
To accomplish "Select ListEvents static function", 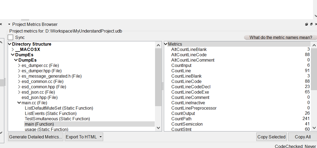I will (x=51, y=114).
